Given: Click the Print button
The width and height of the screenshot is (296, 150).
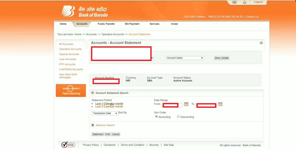Looking at the screenshot, I should pyautogui.click(x=108, y=134).
